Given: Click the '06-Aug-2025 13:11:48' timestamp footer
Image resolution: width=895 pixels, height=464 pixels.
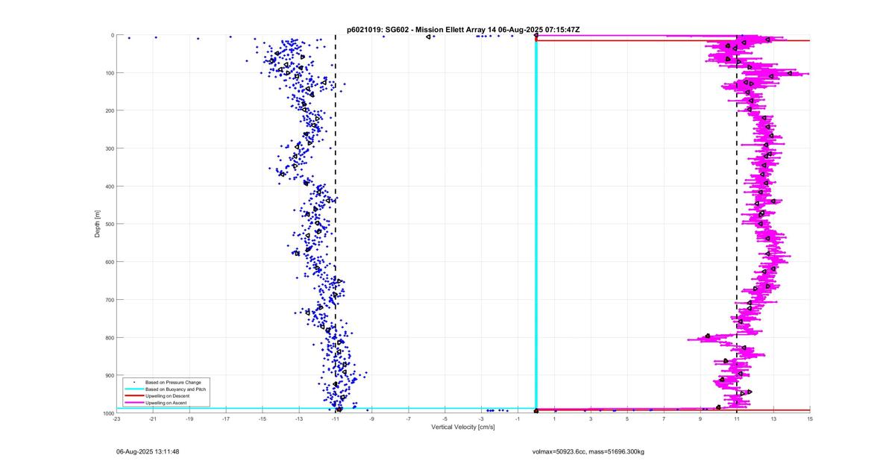Looking at the screenshot, I should coord(148,451).
